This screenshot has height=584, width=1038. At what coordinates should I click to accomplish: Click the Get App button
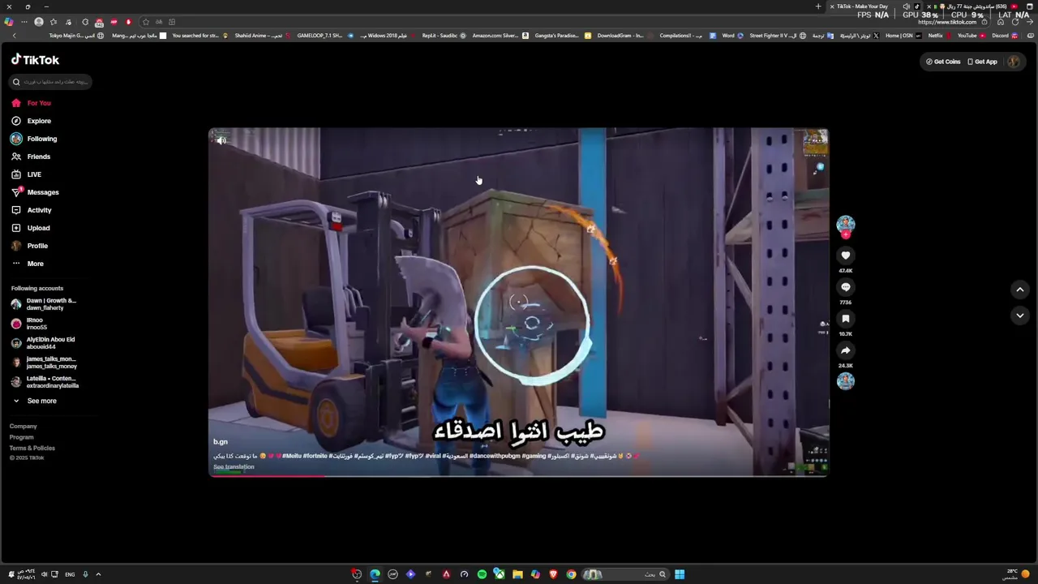tap(982, 62)
